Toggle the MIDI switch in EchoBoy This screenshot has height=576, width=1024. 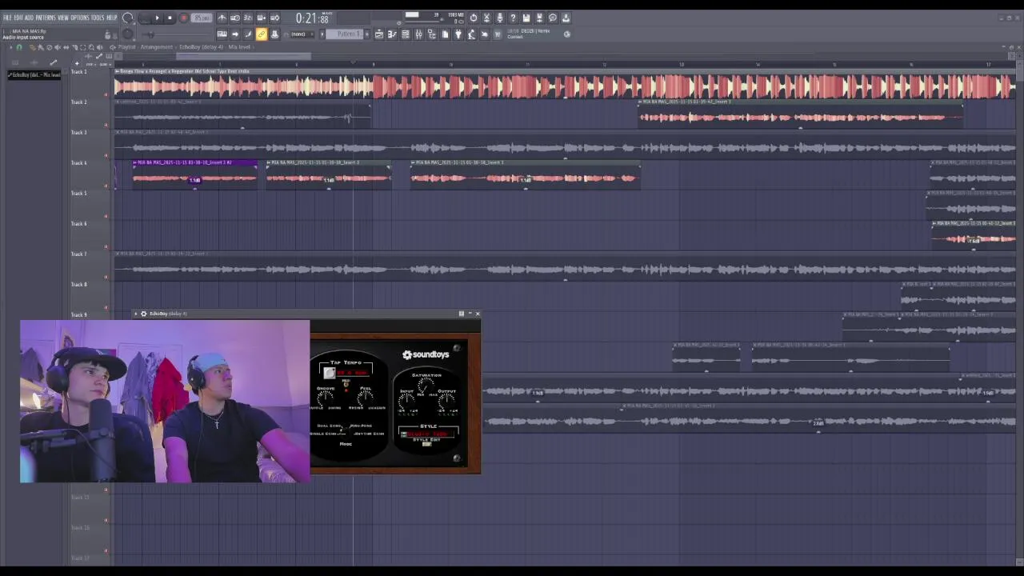346,384
